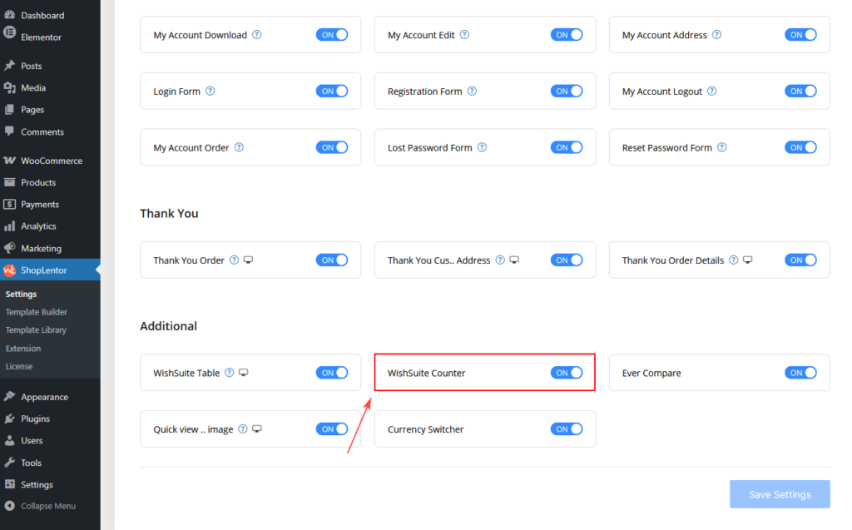Click desktop icon beside Thank You Order Details
The height and width of the screenshot is (530, 852).
[747, 260]
